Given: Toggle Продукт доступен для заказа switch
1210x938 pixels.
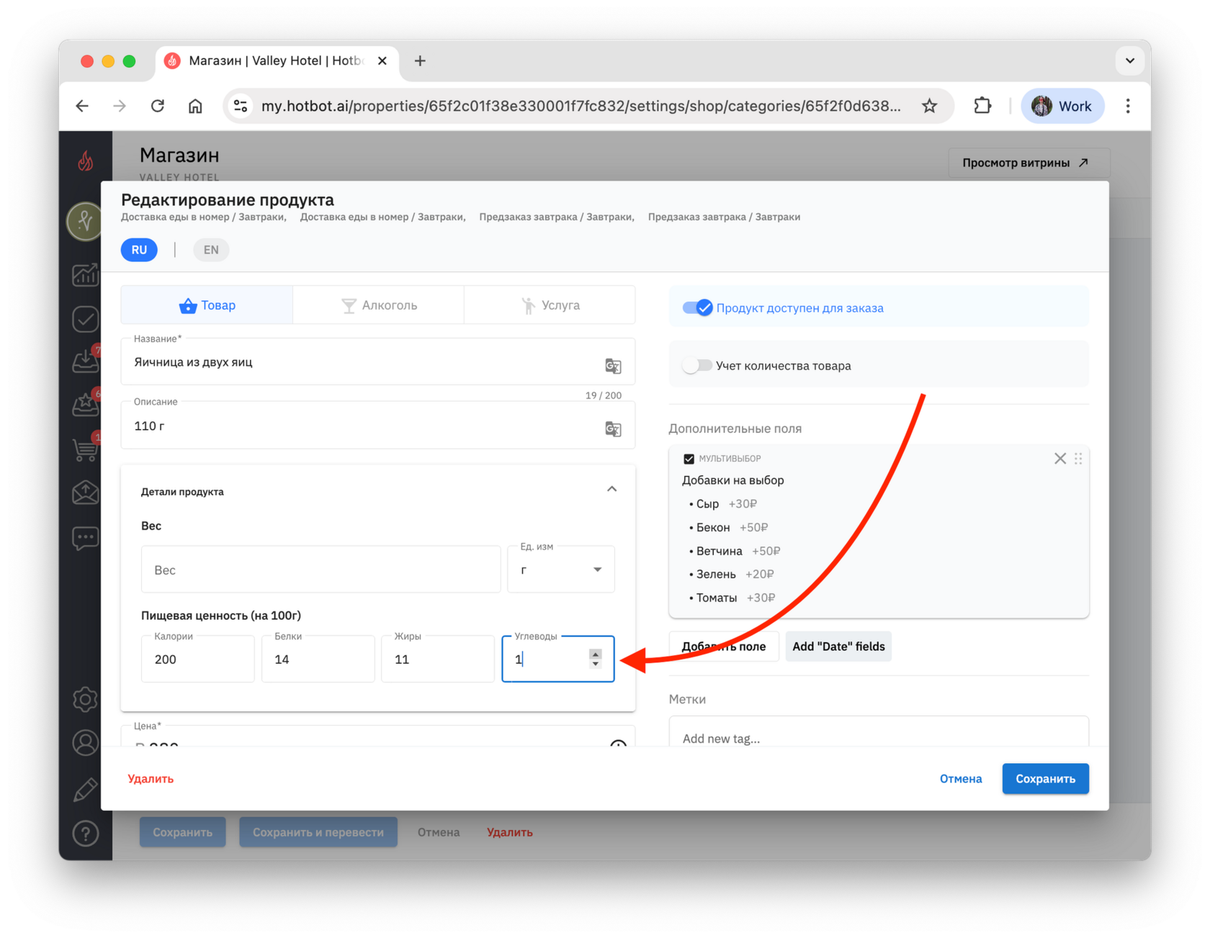Looking at the screenshot, I should [697, 308].
